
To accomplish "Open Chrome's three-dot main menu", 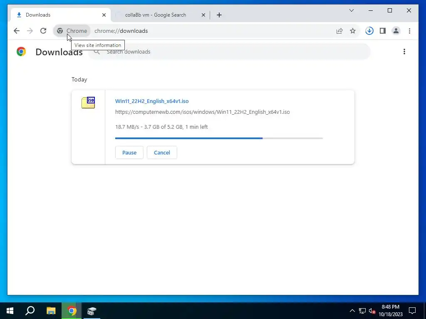I will coord(409,31).
